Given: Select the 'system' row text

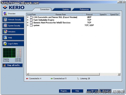Looking at the screenshot, I should (36, 25).
